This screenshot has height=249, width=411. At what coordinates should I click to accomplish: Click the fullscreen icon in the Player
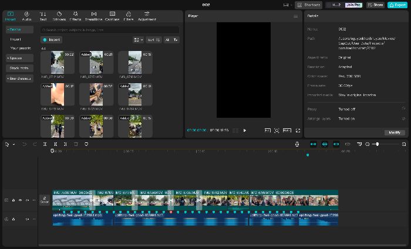coord(298,130)
